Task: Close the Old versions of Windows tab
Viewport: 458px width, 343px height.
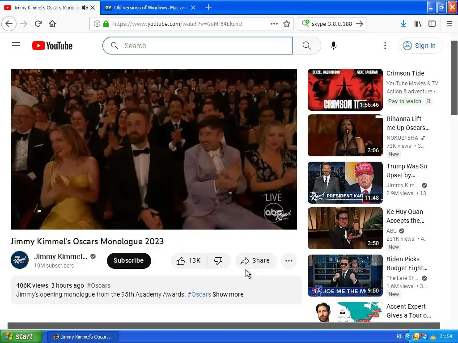Action: pyautogui.click(x=193, y=8)
